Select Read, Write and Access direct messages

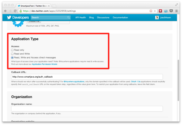pos(12,58)
